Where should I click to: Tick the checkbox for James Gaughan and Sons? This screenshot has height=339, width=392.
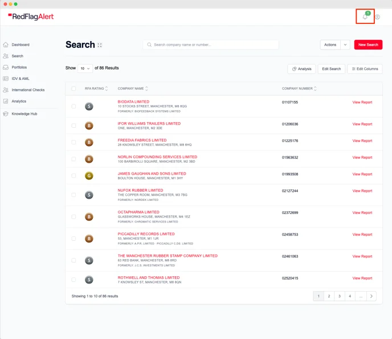[x=73, y=176]
